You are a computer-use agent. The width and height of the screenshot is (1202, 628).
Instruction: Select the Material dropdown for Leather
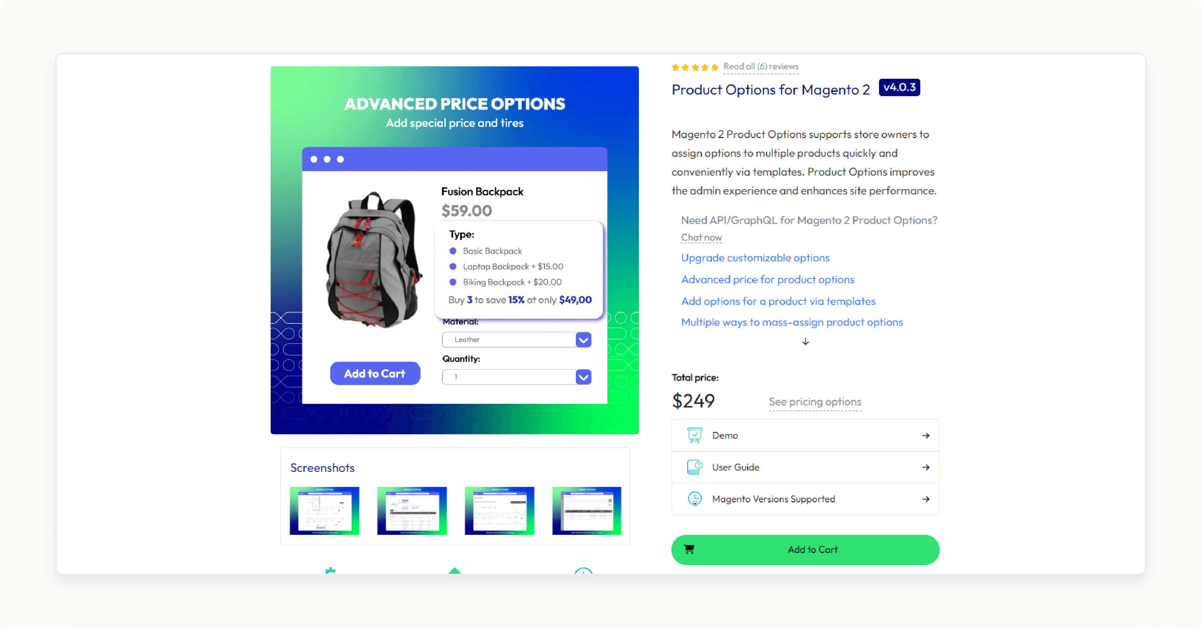(x=516, y=339)
